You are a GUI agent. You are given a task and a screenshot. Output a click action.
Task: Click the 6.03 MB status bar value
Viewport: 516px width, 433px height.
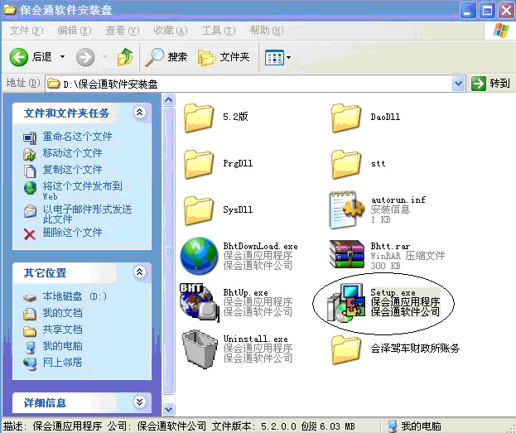(x=337, y=426)
